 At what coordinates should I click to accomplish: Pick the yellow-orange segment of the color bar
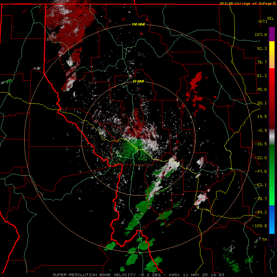pos(272,55)
